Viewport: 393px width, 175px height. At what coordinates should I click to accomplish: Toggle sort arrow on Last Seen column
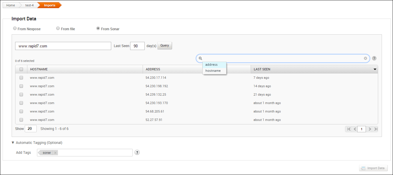375,69
